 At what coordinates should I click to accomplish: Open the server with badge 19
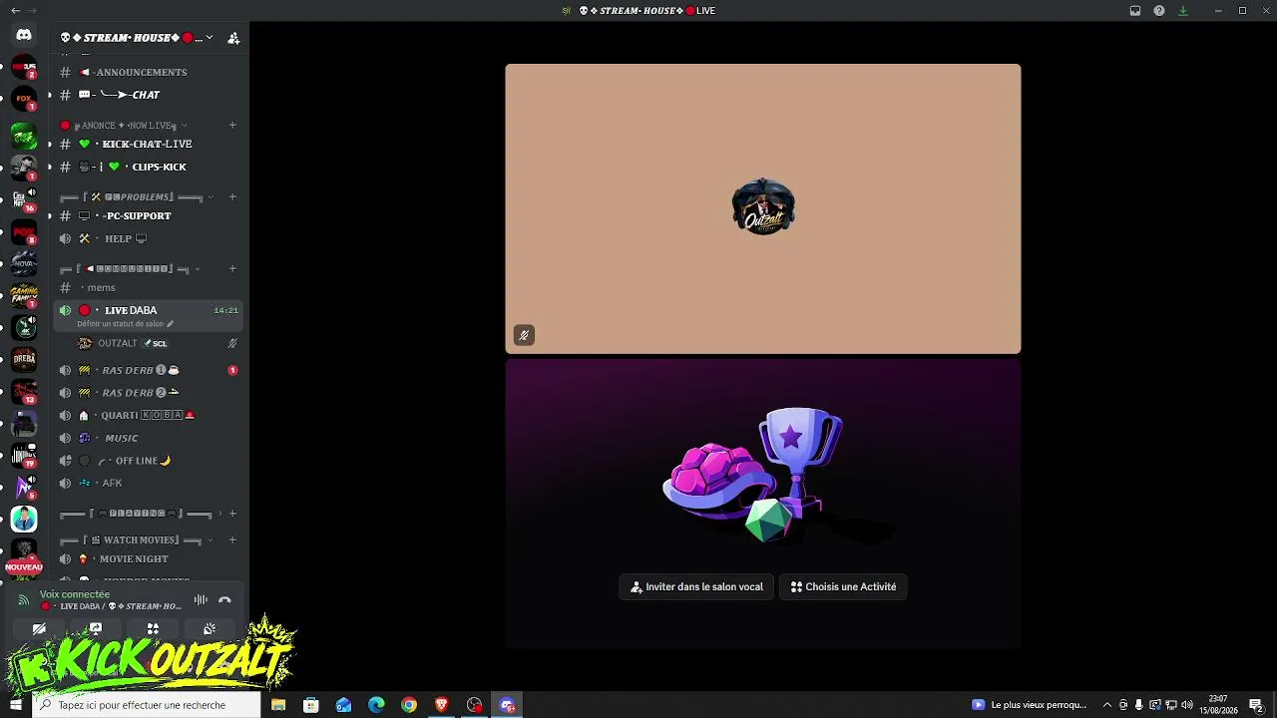(x=24, y=455)
